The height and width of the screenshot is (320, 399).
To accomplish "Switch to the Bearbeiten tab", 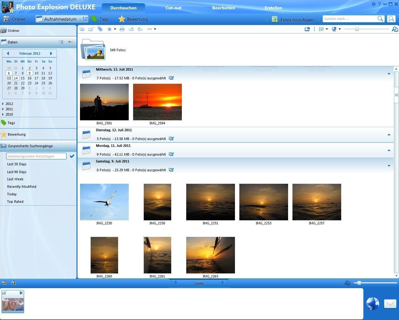I will (223, 8).
